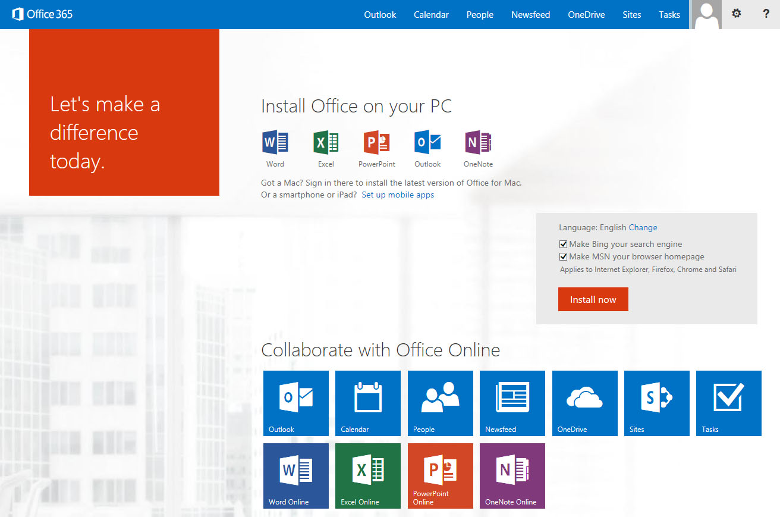The height and width of the screenshot is (517, 780).
Task: Open the Newsfeed tile
Action: (512, 403)
